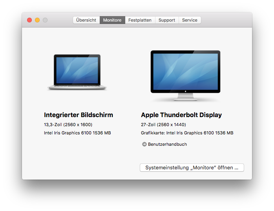Open the Benutzerhandbuch link
Viewport: 274px width, 211px height.
[x=167, y=144]
